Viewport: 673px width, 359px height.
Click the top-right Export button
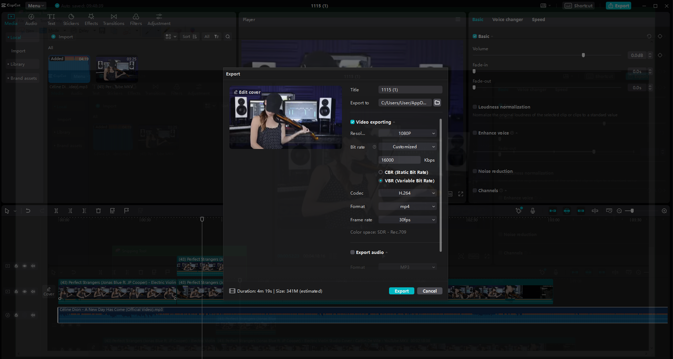[x=618, y=6]
